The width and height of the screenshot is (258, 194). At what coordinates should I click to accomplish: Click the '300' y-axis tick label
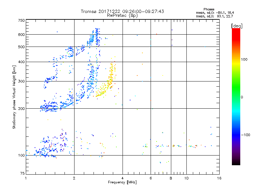(22, 81)
